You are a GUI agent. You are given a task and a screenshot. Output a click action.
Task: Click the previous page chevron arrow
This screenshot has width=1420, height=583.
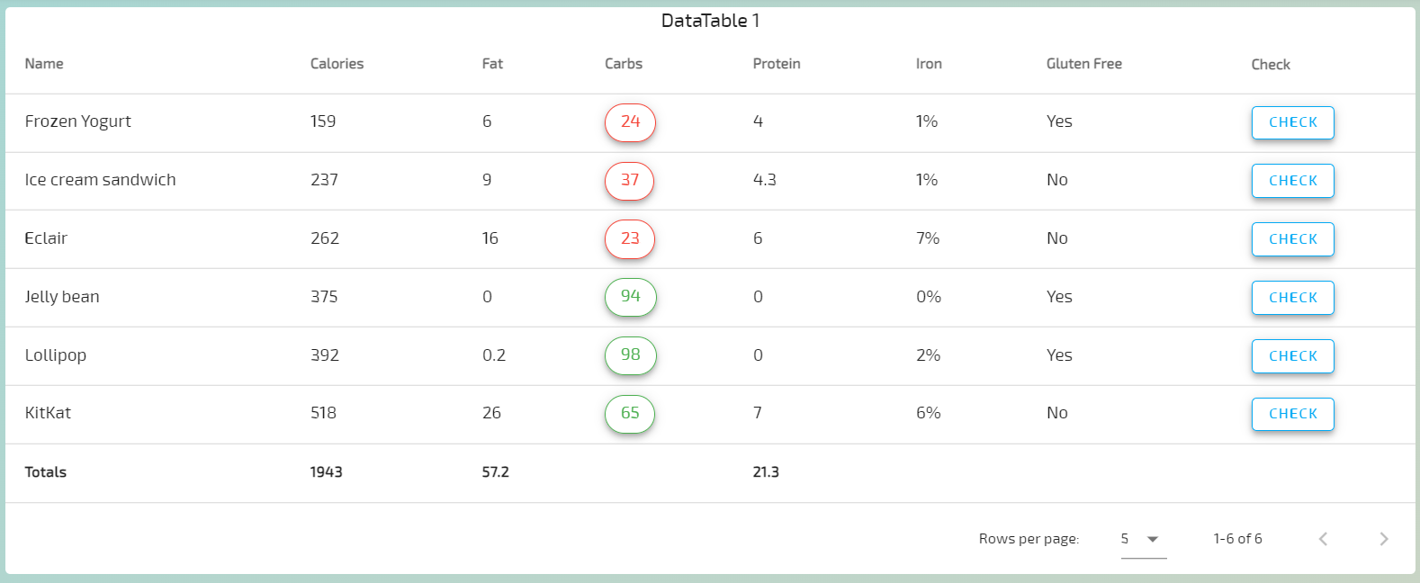[x=1323, y=539]
